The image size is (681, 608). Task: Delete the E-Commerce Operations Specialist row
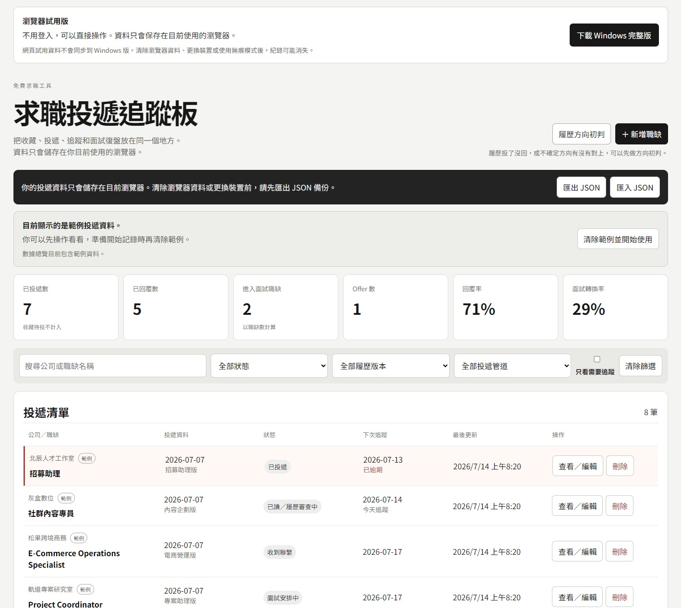(x=620, y=551)
